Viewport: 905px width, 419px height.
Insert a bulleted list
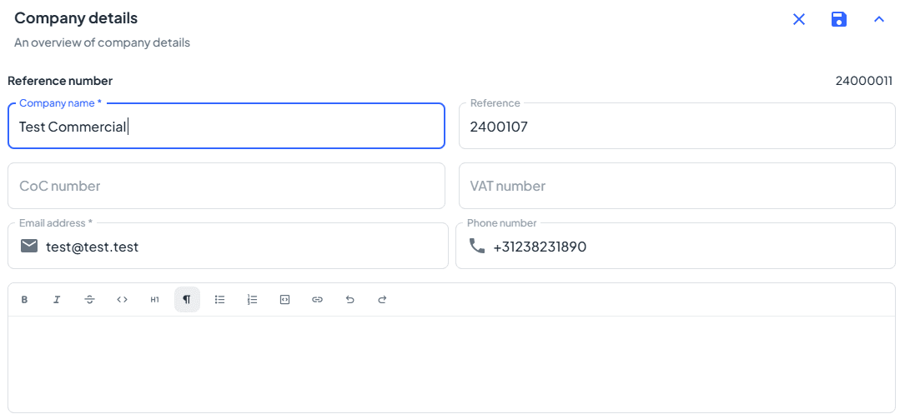tap(219, 300)
